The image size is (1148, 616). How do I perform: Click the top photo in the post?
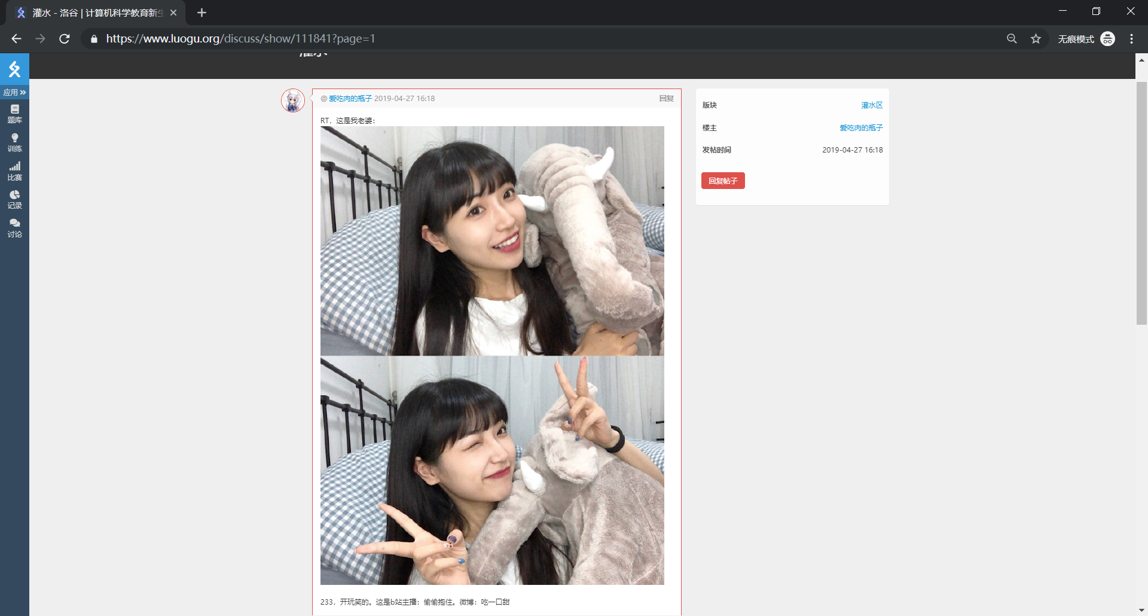492,241
